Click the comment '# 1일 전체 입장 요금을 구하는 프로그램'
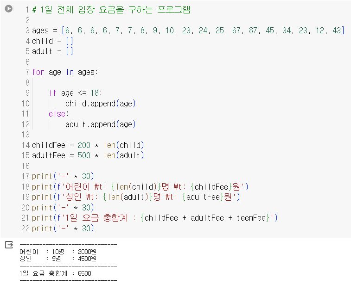The height and width of the screenshot is (284, 351). tap(111, 10)
